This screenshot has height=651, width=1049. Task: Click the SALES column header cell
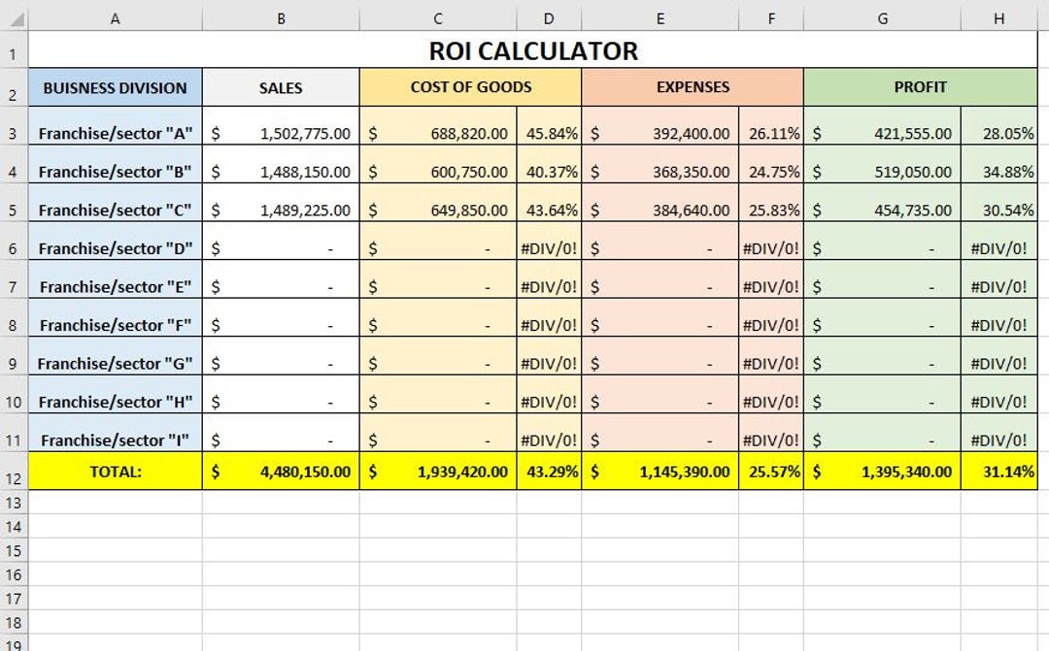(280, 87)
